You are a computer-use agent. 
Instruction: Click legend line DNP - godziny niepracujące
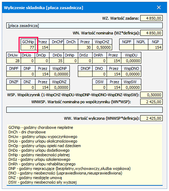[x=69, y=169]
